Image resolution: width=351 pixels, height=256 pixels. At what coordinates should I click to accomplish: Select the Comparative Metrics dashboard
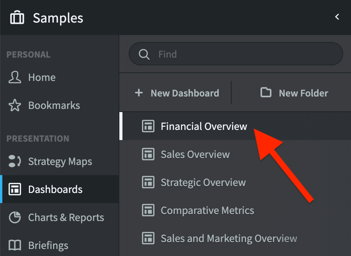click(207, 210)
